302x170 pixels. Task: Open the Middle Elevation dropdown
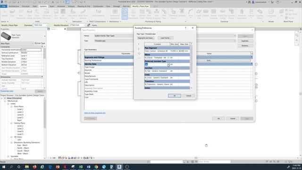pyautogui.click(x=84, y=25)
